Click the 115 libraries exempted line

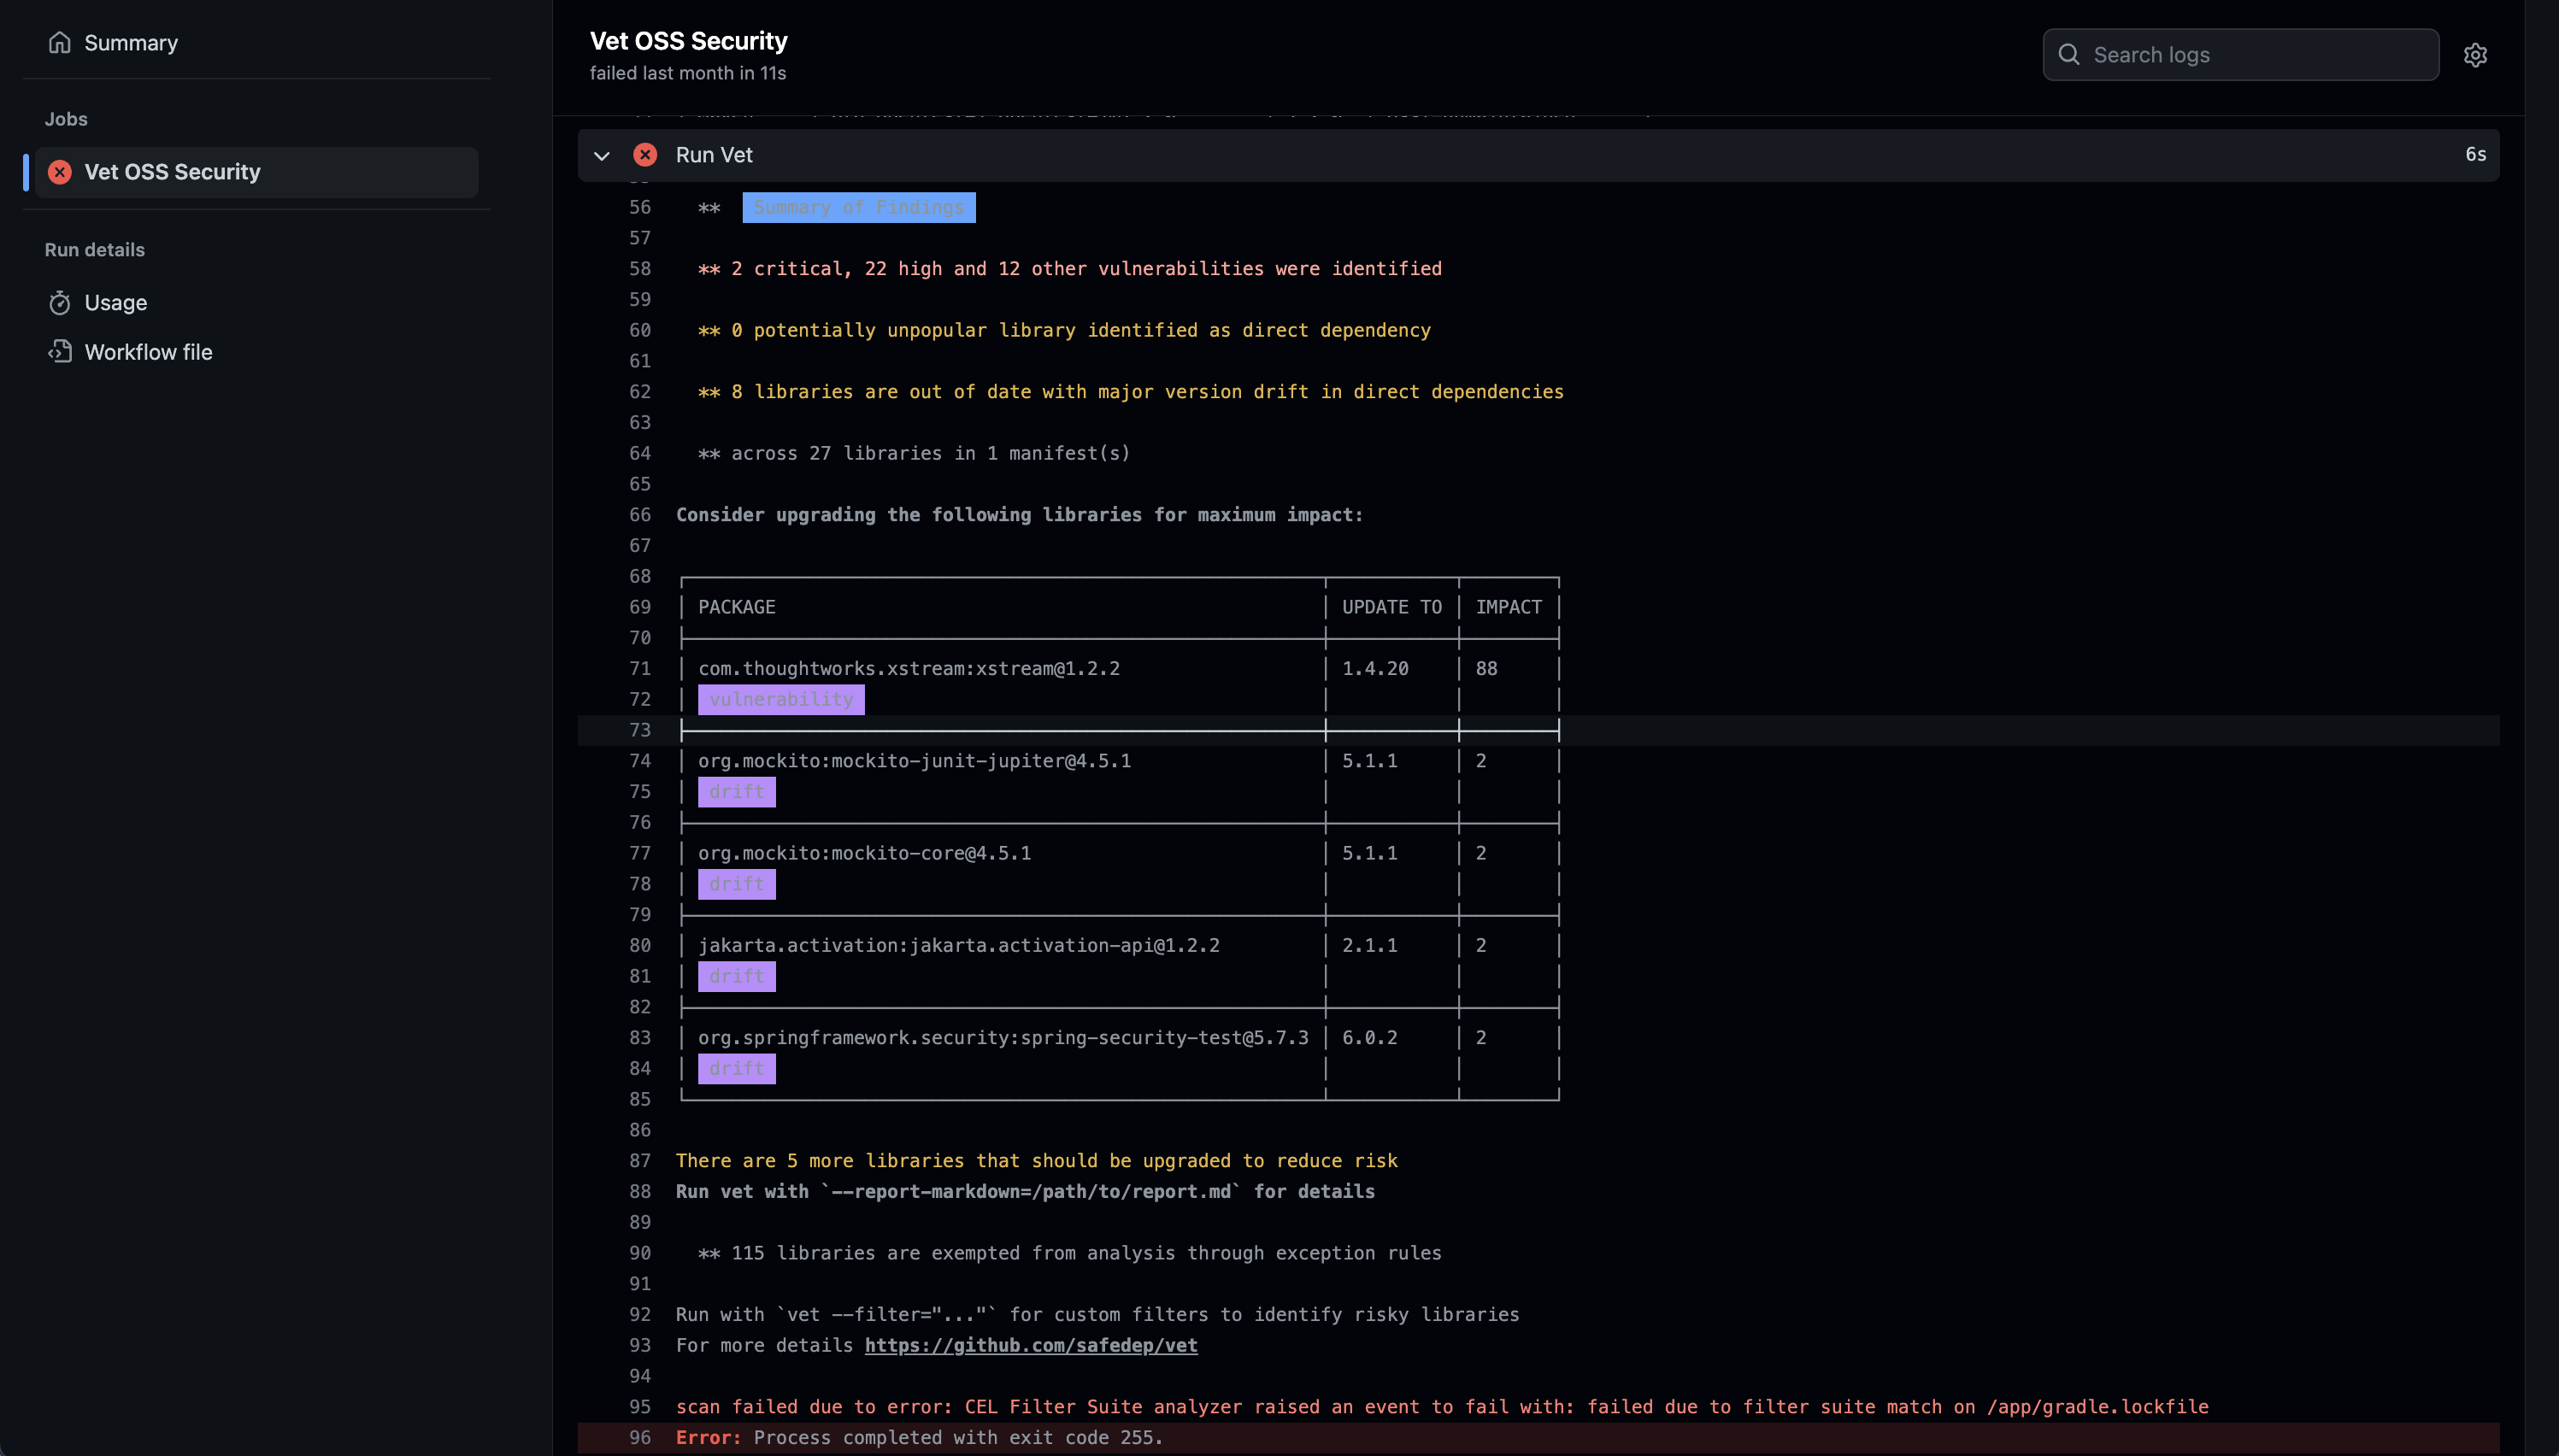click(1070, 1254)
